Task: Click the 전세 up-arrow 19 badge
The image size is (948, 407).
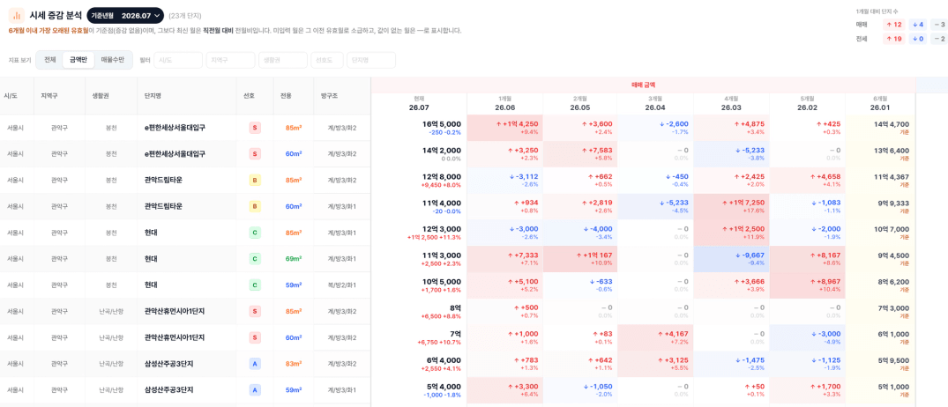Action: coord(895,39)
